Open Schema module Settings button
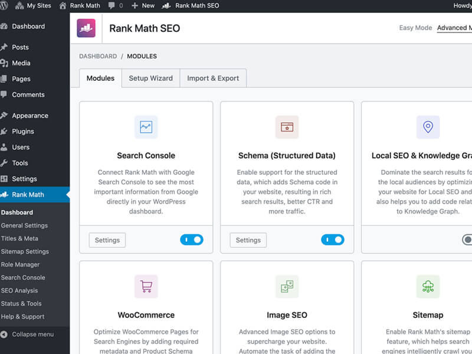472x354 pixels. click(248, 240)
